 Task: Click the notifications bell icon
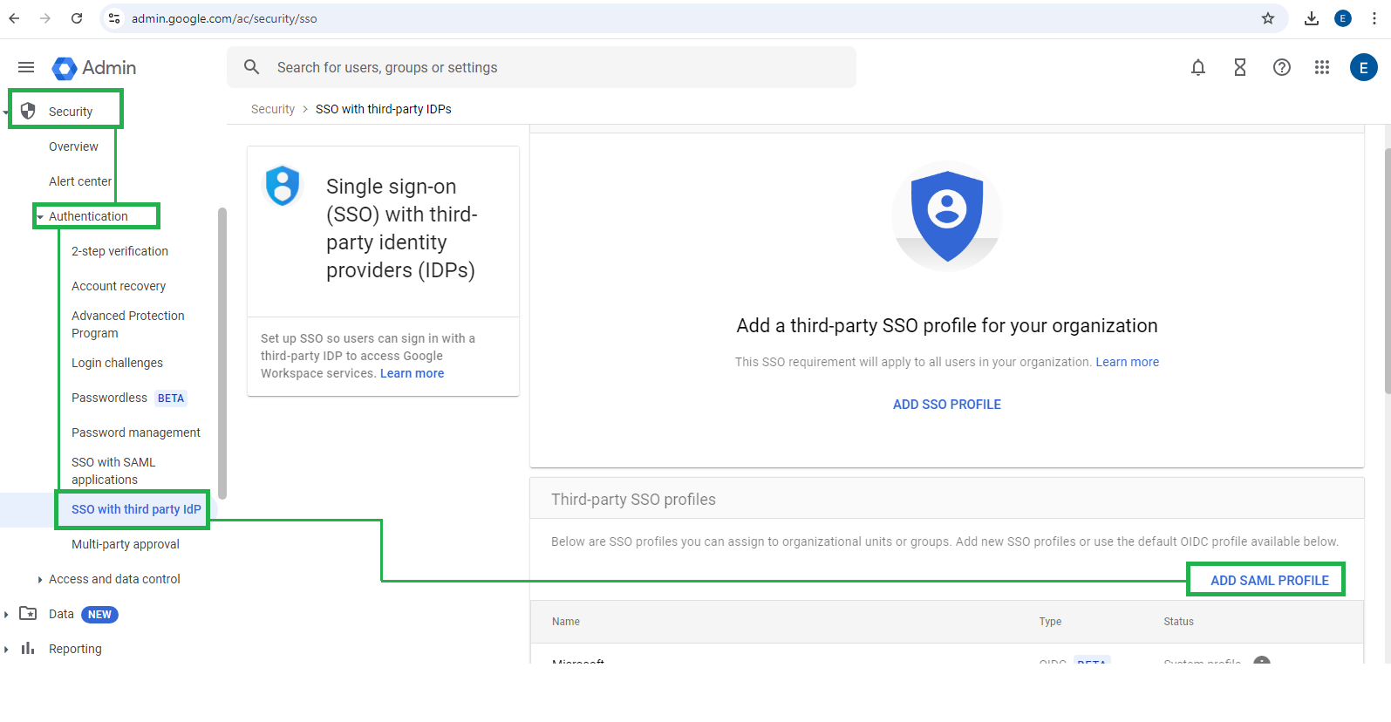(x=1198, y=67)
